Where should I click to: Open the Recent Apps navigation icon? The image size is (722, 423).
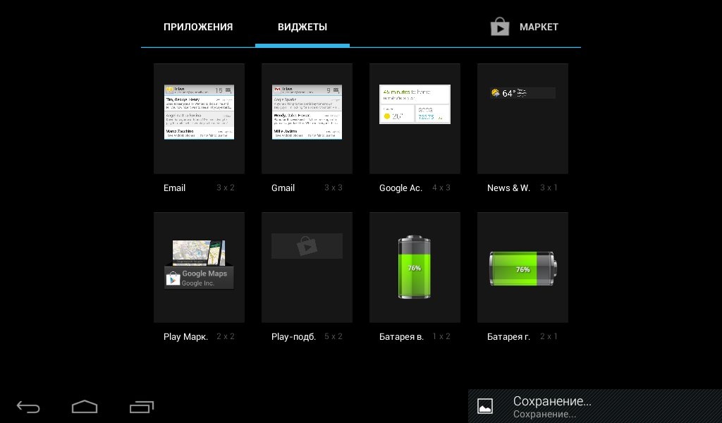142,407
